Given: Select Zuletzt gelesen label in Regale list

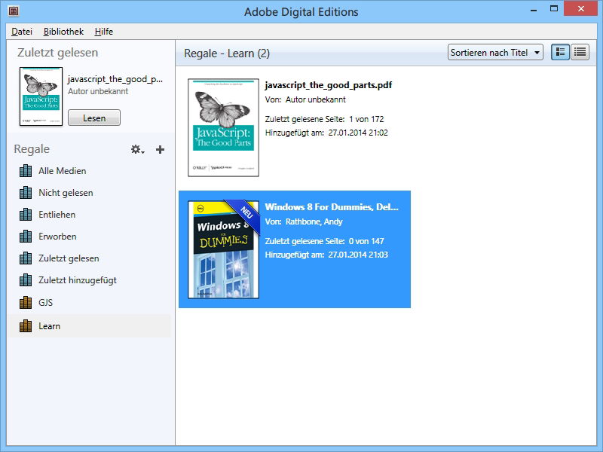Looking at the screenshot, I should [69, 258].
